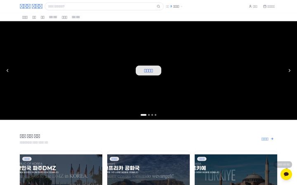Image resolution: width=297 pixels, height=185 pixels.
Task: Click the blue site logo in the header
Action: coord(31,7)
